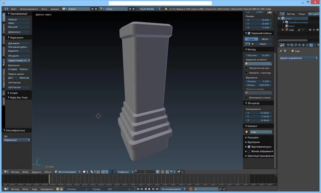Toggle the Нарисний олівець checkbox
321x193 pixels.
(249, 33)
